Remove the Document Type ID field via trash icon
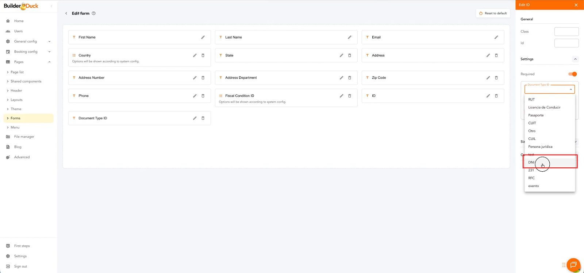The width and height of the screenshot is (584, 273). tap(203, 118)
